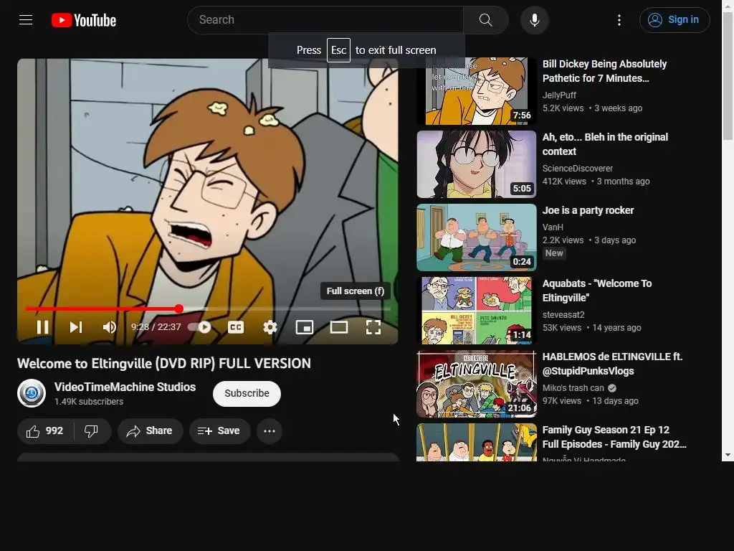Click the steveasat2 channel name
734x551 pixels.
coord(563,315)
